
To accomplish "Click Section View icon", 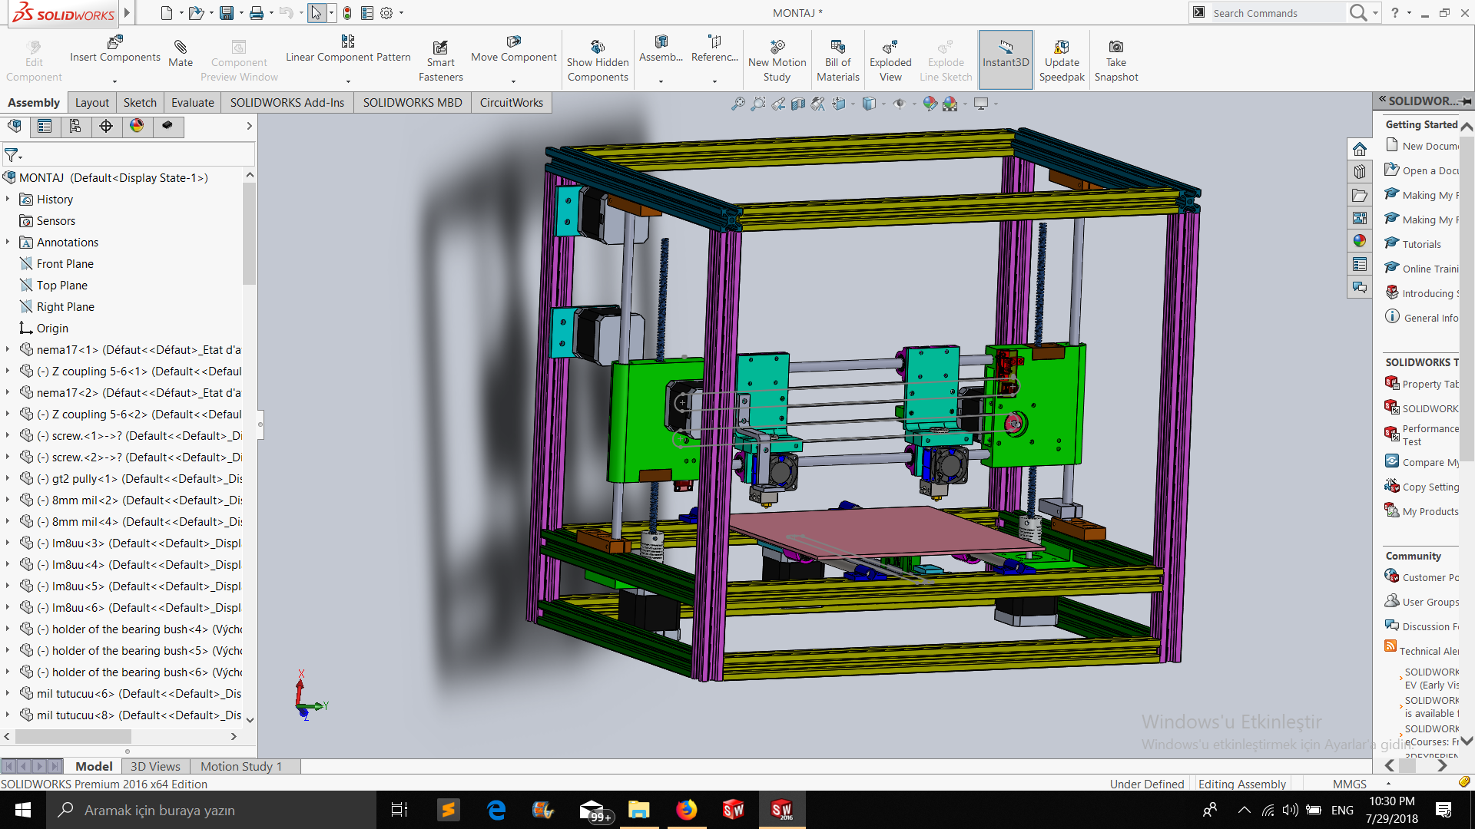I will tap(798, 103).
